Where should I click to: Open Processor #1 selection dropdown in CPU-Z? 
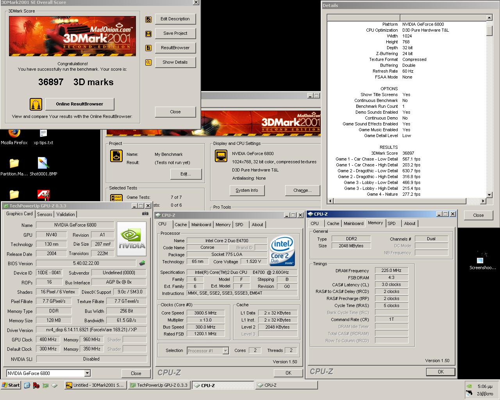click(225, 351)
